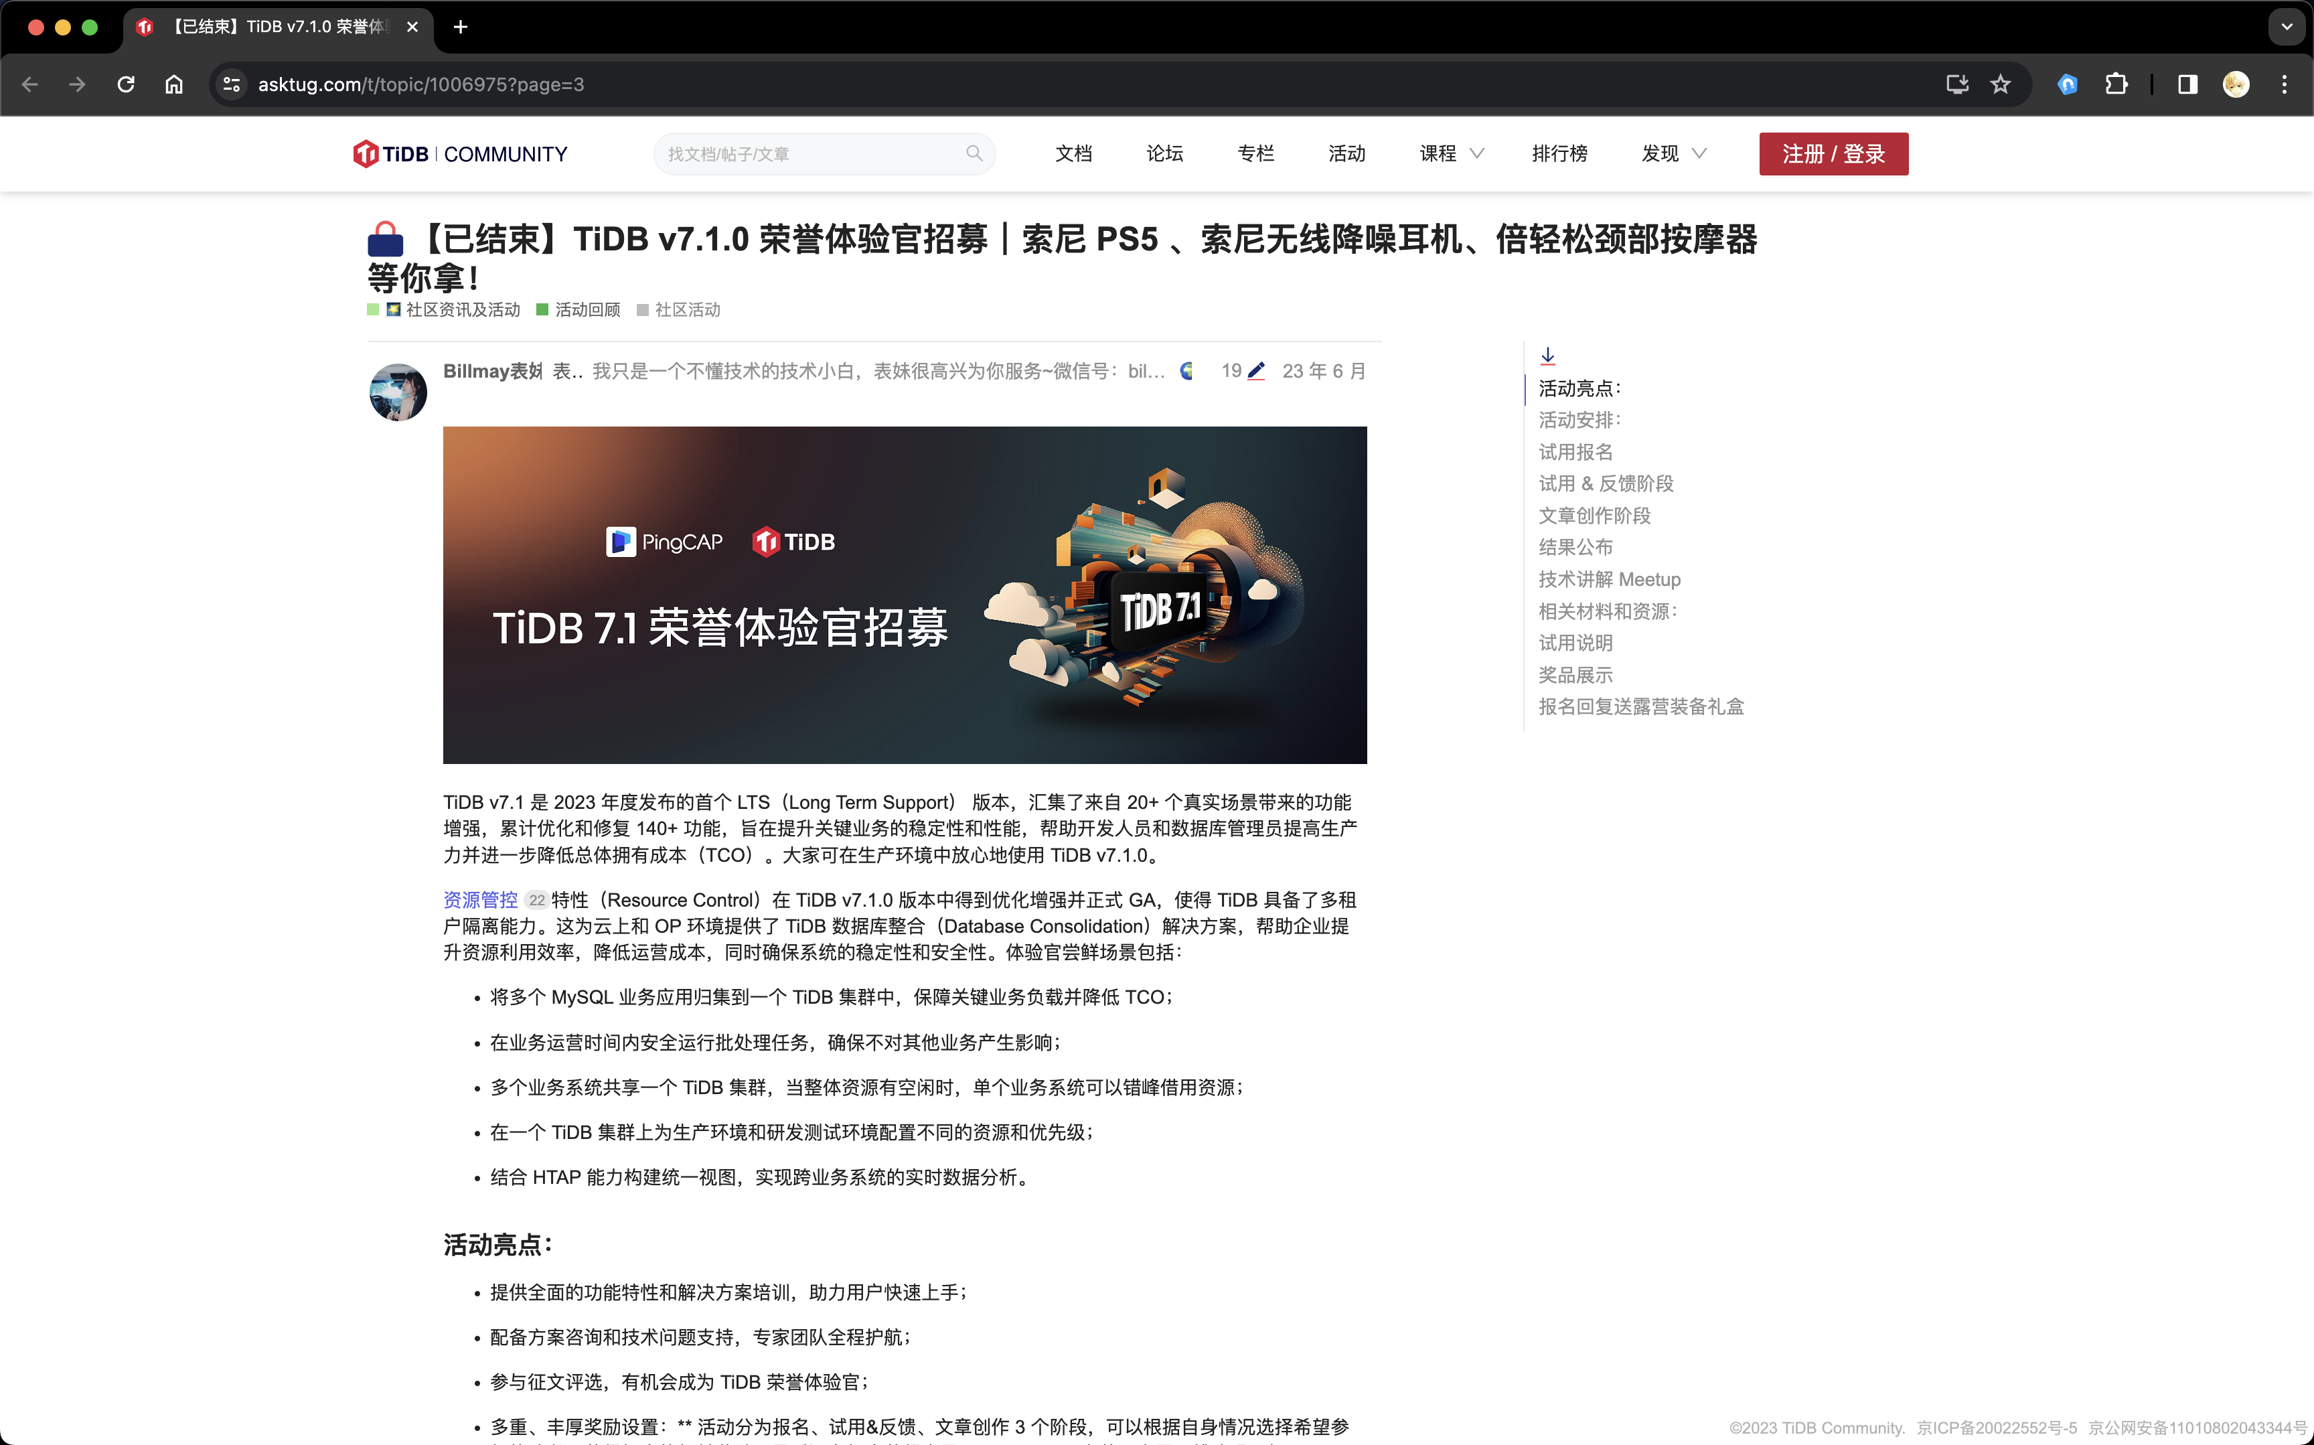Open the Chrome profile avatar
2314x1445 pixels.
tap(2236, 84)
